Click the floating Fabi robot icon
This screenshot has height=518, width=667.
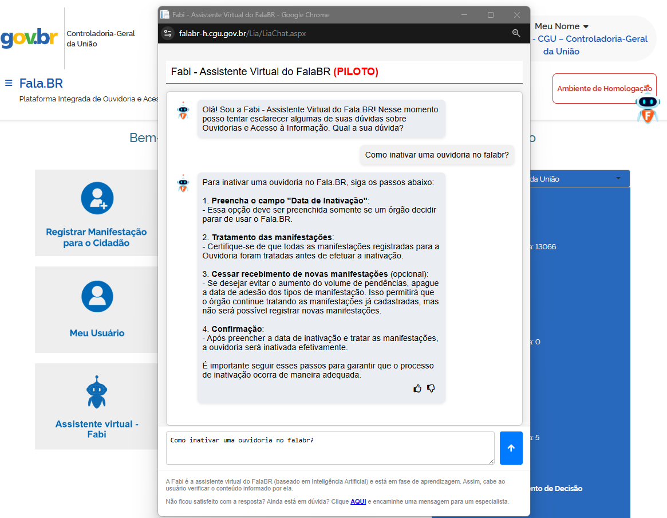[648, 108]
